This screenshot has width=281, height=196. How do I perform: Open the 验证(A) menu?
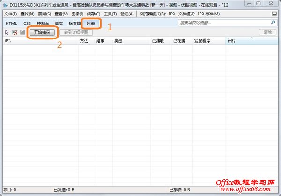(127, 14)
